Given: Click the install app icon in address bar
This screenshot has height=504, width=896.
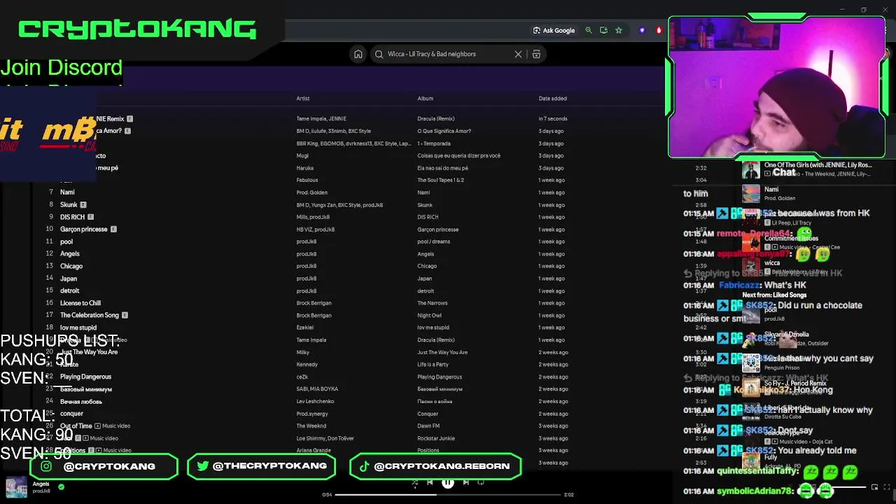Looking at the screenshot, I should (603, 30).
